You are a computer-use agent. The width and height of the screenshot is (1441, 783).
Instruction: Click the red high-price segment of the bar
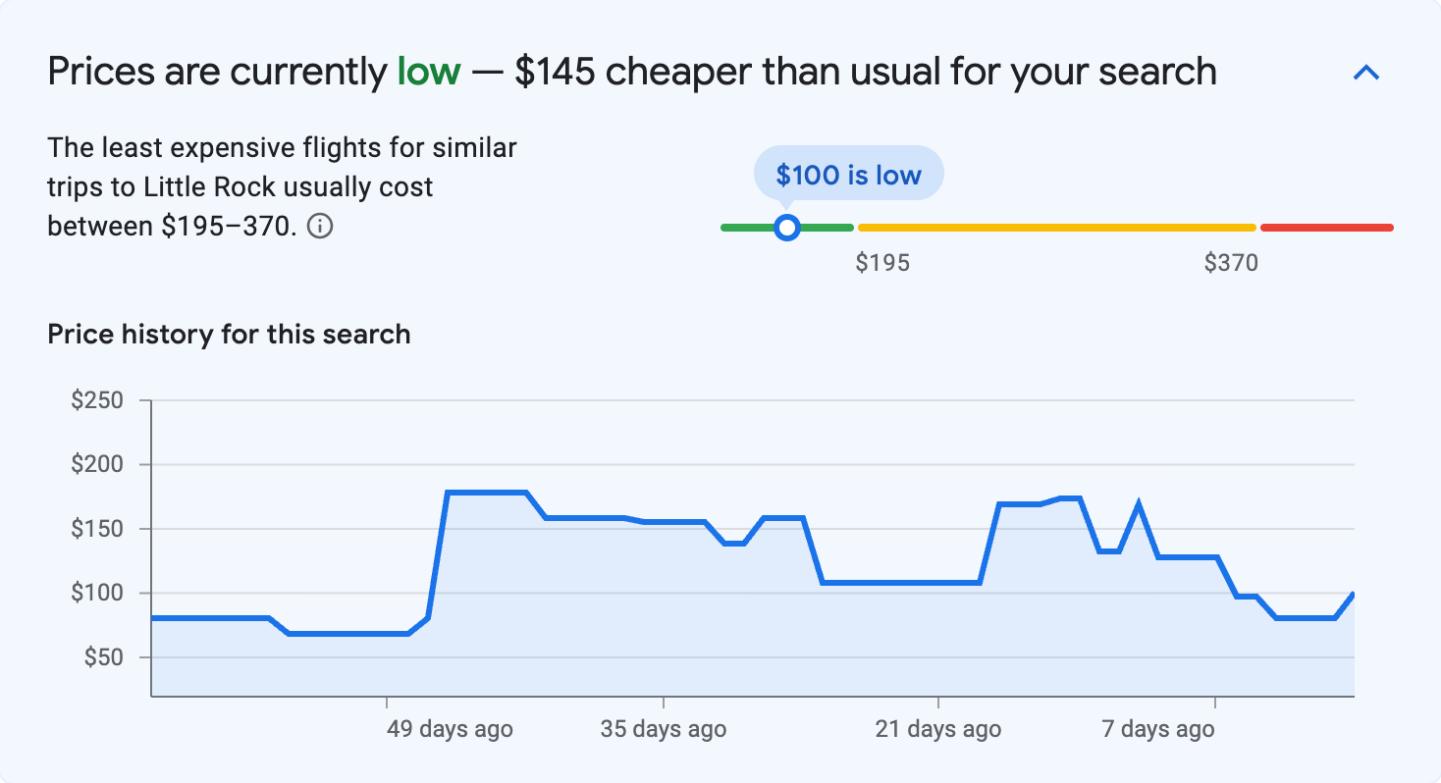click(1325, 227)
